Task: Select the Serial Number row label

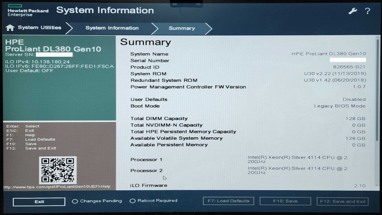Action: (x=149, y=61)
